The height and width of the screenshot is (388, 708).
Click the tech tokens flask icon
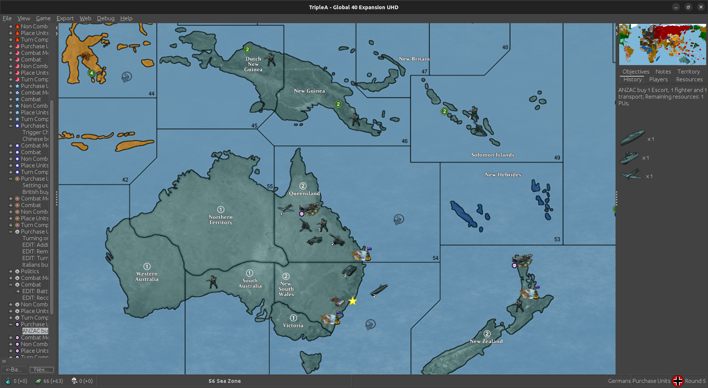tap(8, 381)
